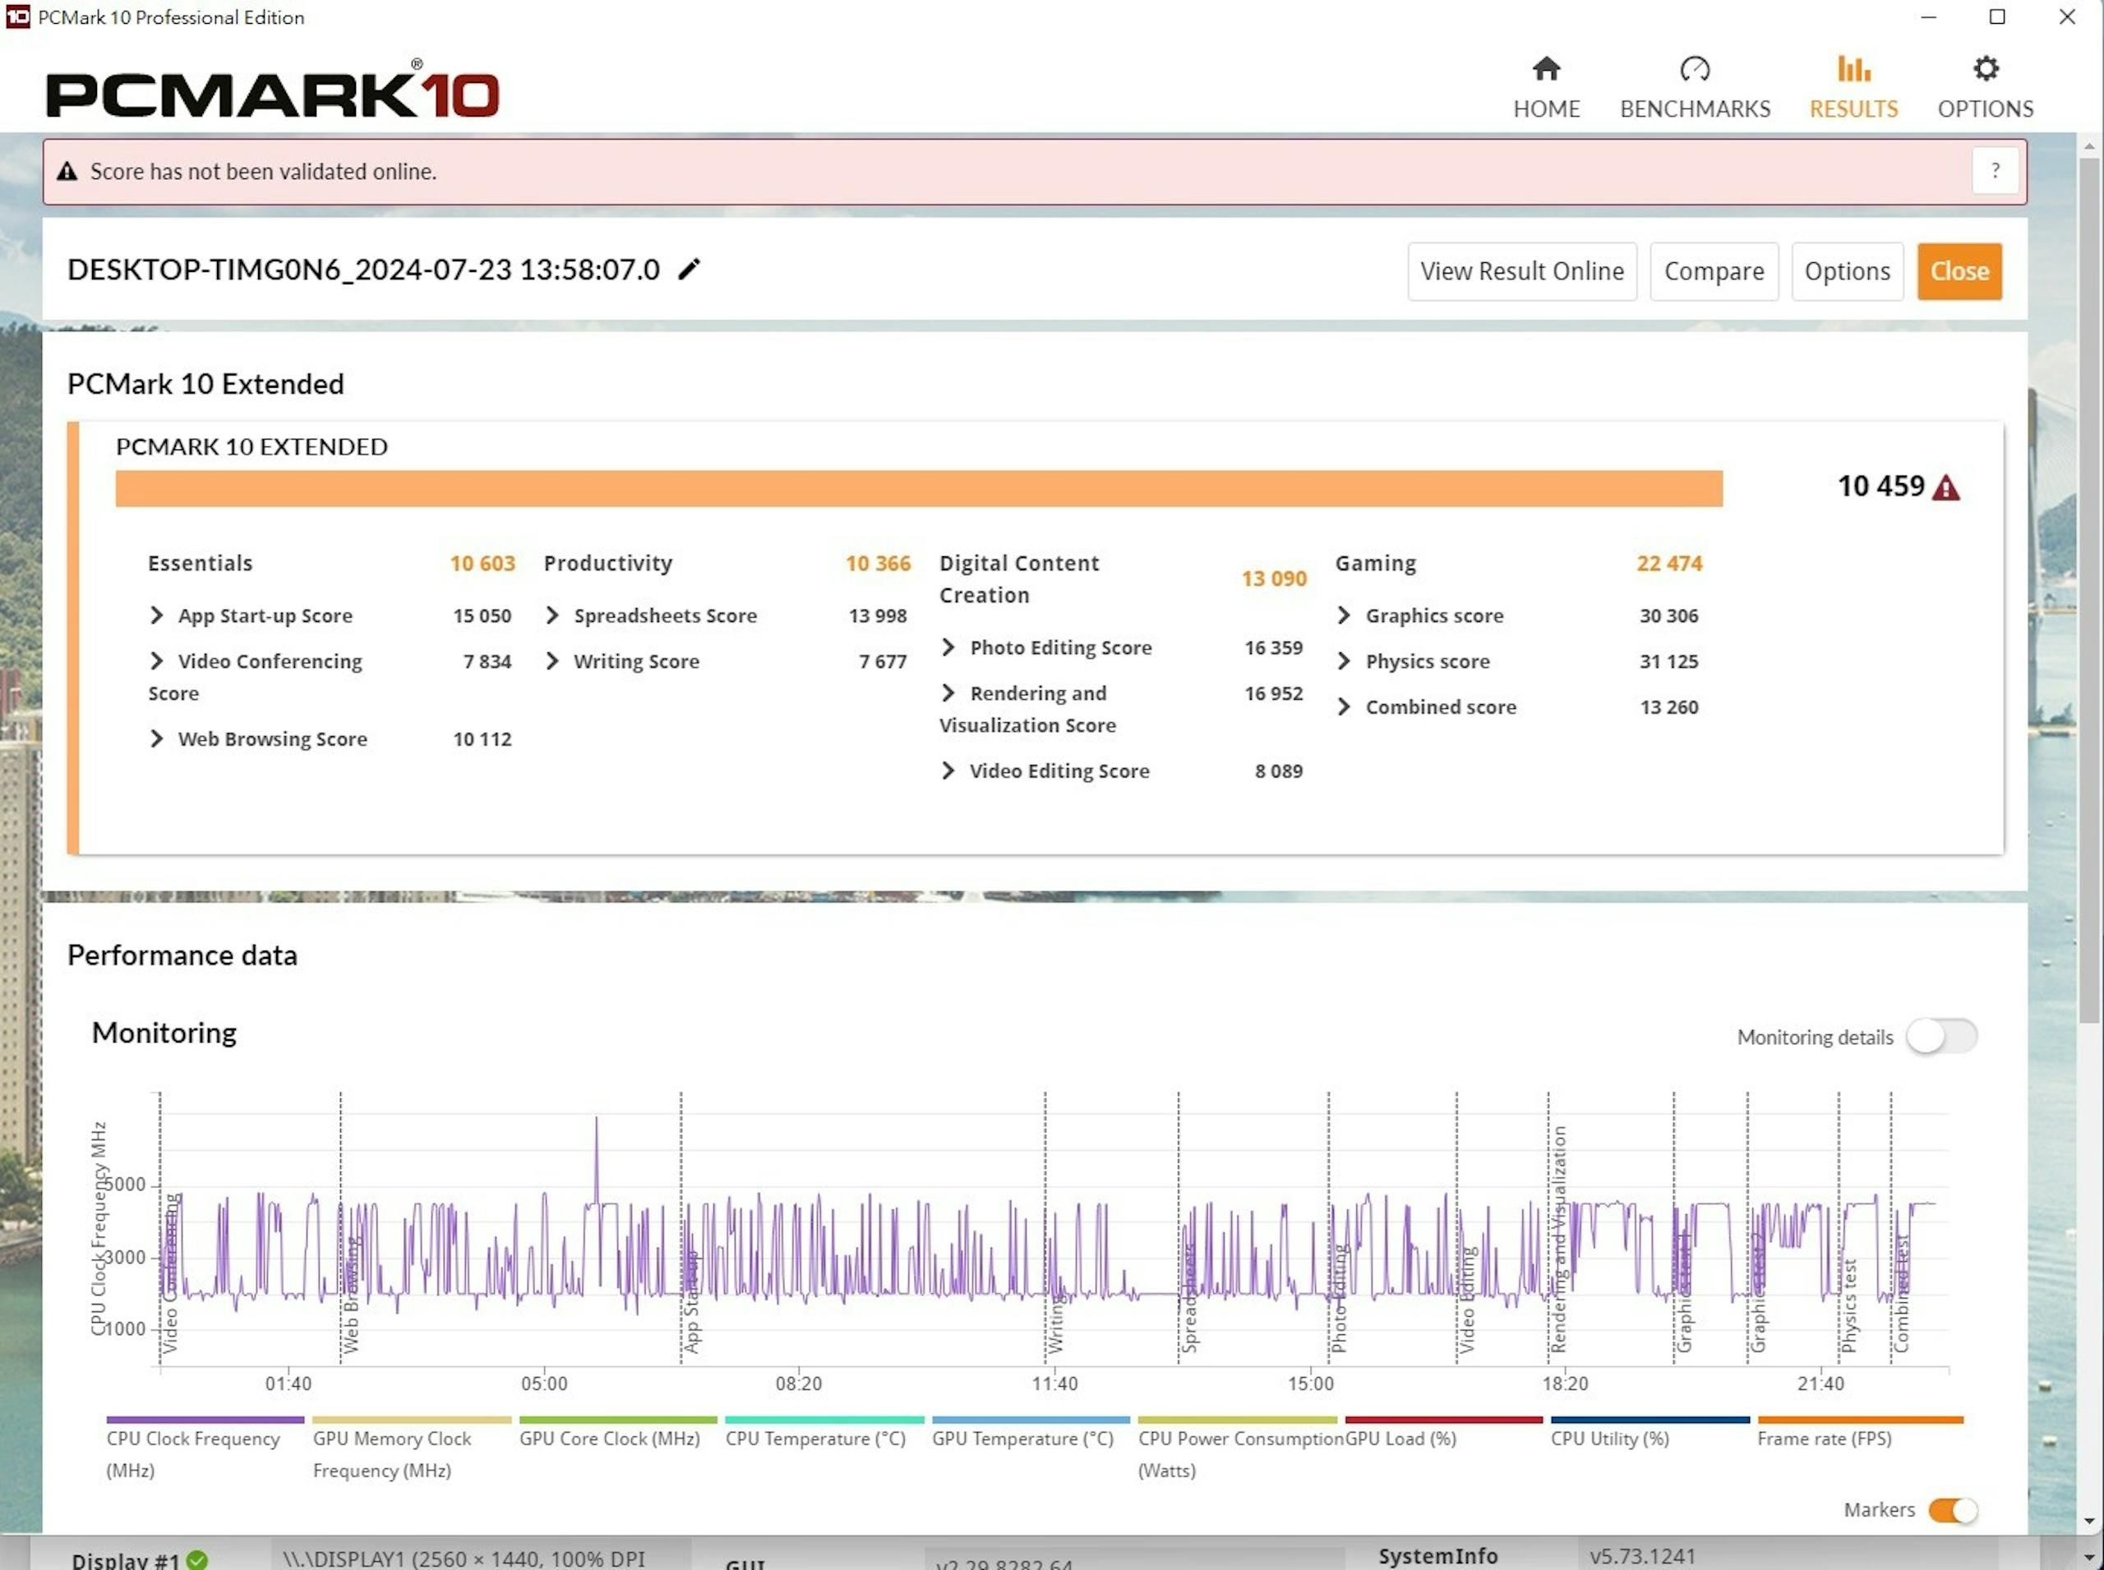The height and width of the screenshot is (1570, 2104).
Task: Click the gear icon above OPTIONS
Action: click(x=1985, y=68)
